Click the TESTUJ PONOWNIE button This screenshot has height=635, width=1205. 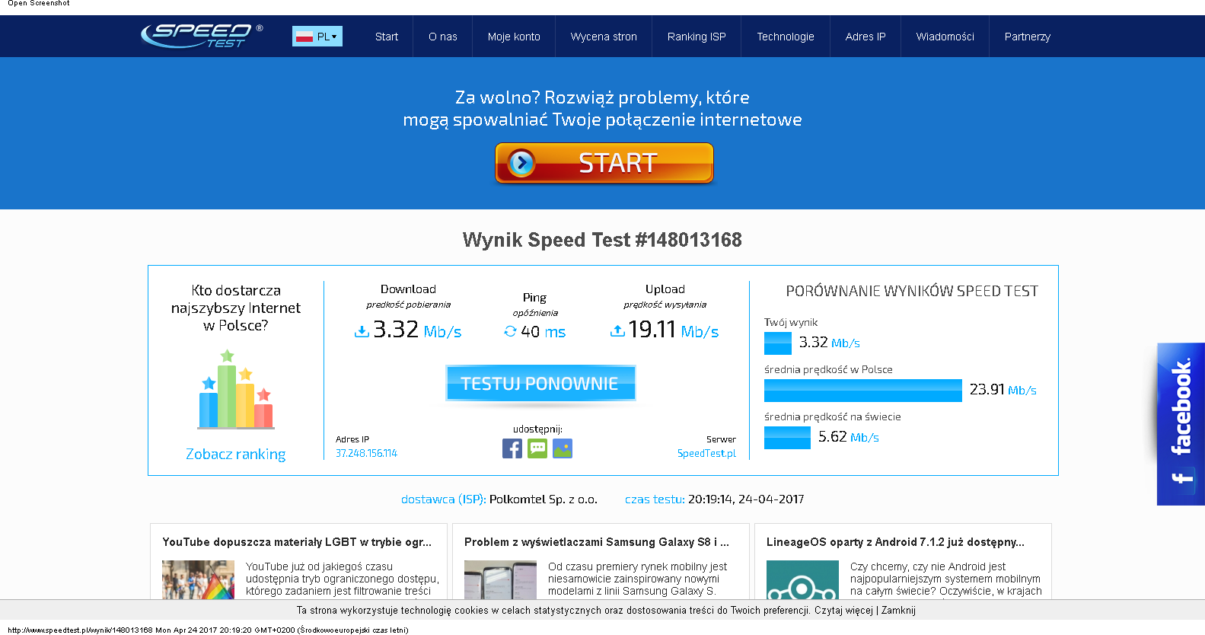[540, 383]
